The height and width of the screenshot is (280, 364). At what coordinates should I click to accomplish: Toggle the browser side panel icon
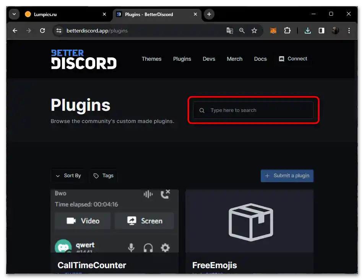click(x=322, y=31)
